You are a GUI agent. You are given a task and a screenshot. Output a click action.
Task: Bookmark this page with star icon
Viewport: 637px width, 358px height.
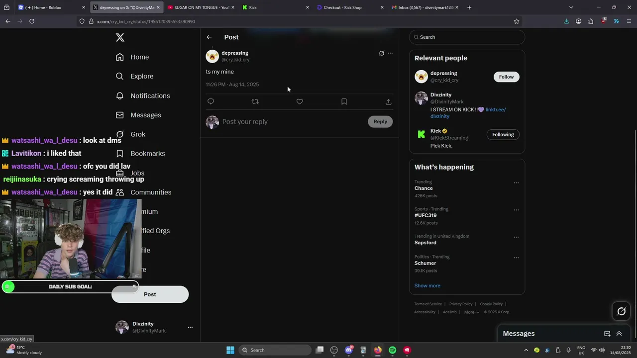pyautogui.click(x=517, y=21)
